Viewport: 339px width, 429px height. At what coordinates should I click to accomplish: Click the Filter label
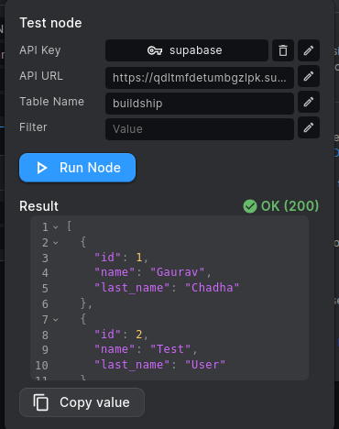tap(33, 127)
